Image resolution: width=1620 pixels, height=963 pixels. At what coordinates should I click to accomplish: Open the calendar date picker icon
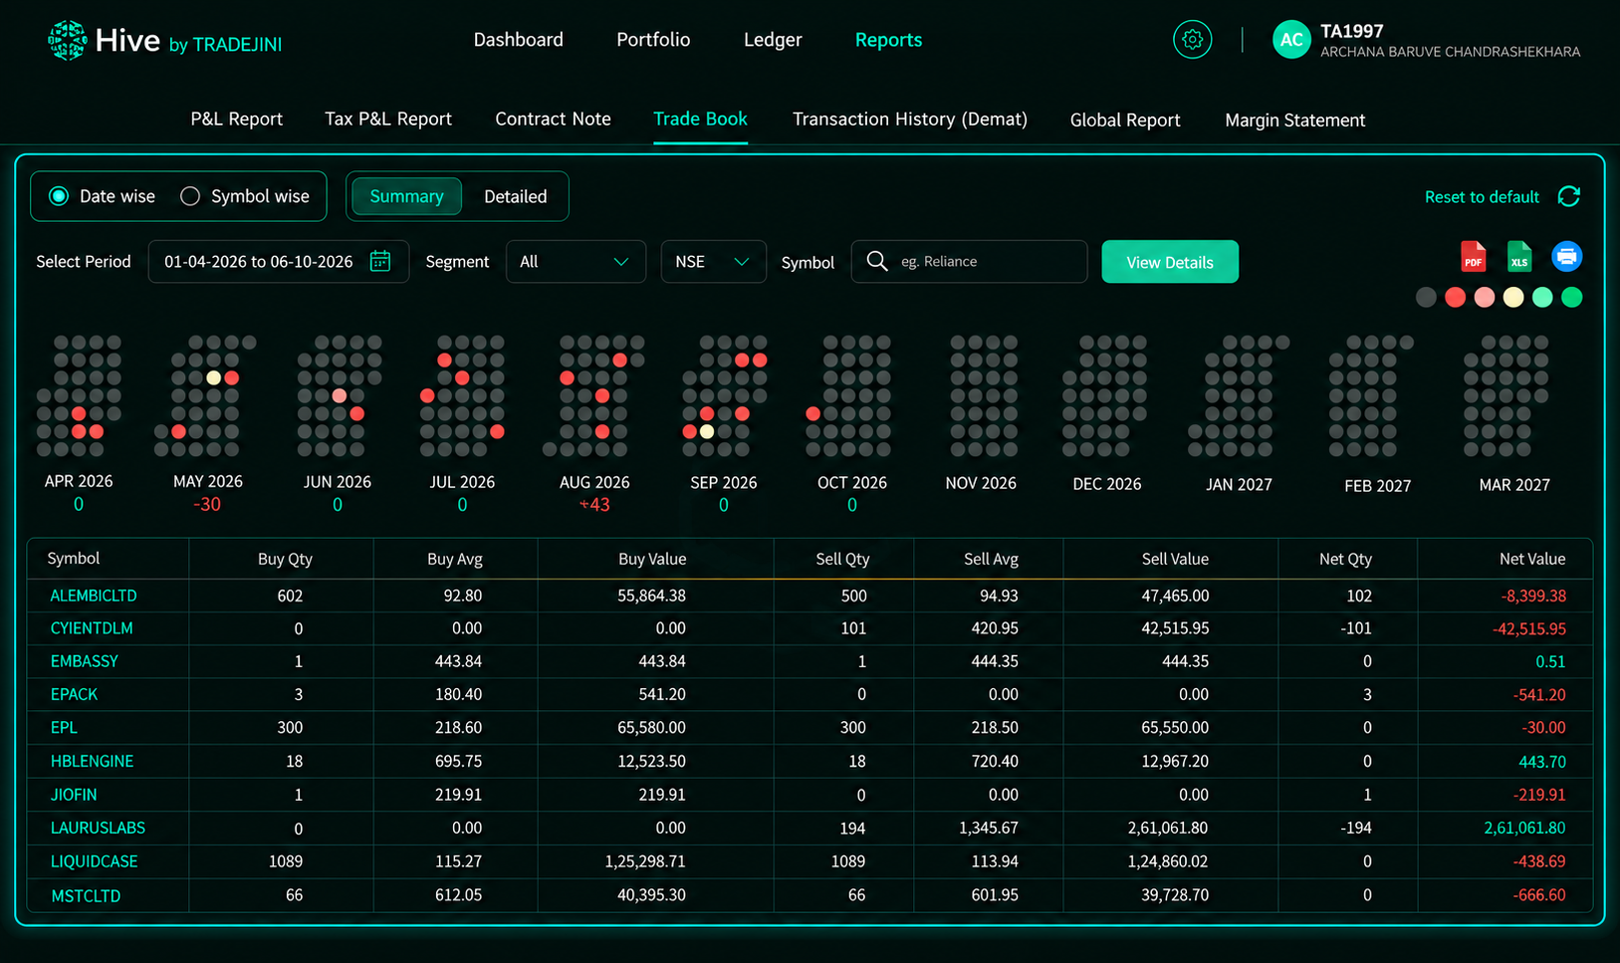tap(380, 261)
